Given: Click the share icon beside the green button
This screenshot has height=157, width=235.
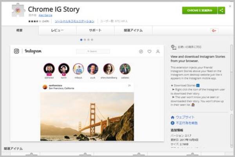Looking at the screenshot, I should [x=222, y=10].
